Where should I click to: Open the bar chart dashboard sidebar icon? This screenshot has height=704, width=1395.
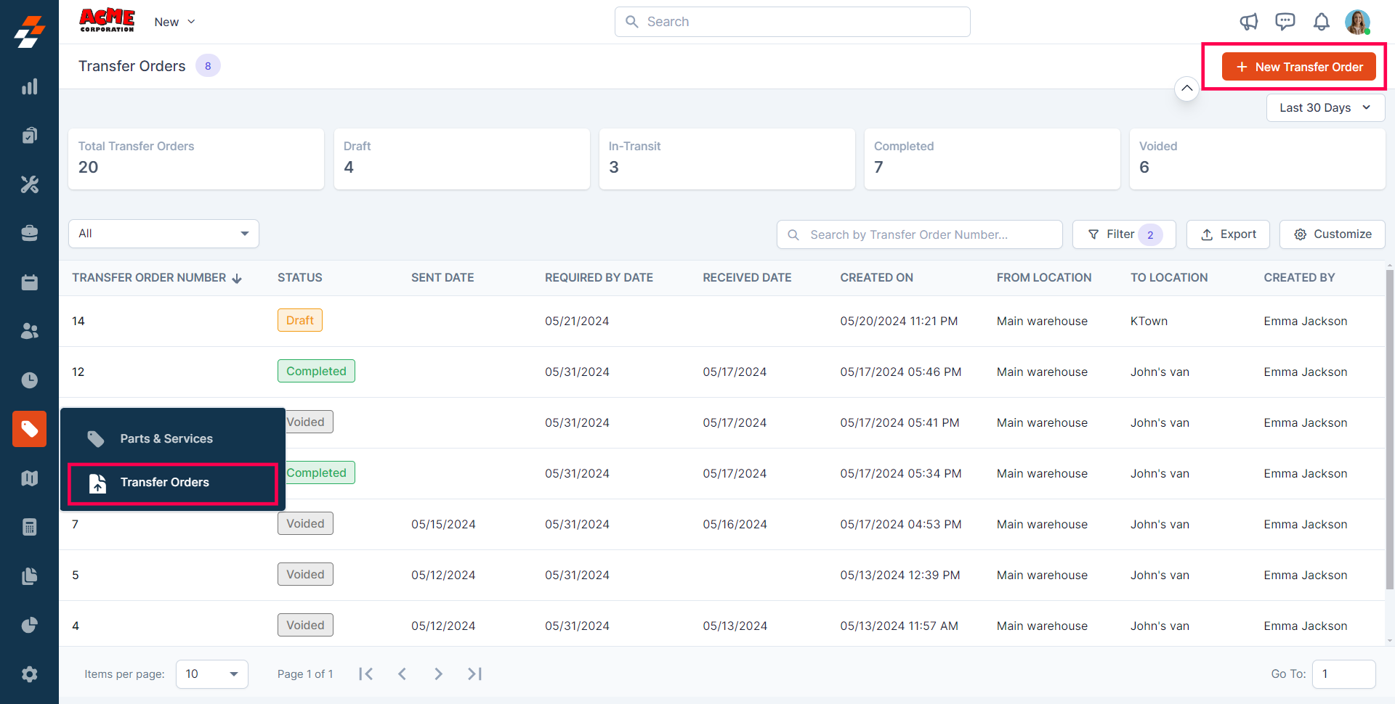click(x=29, y=87)
